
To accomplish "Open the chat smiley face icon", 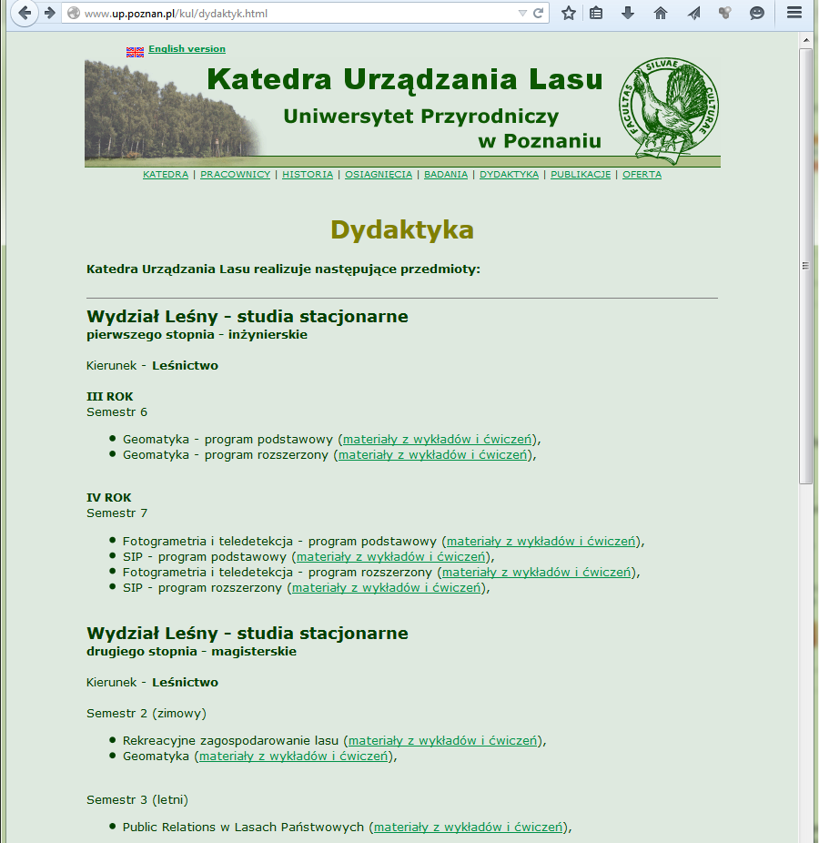I will (x=756, y=13).
